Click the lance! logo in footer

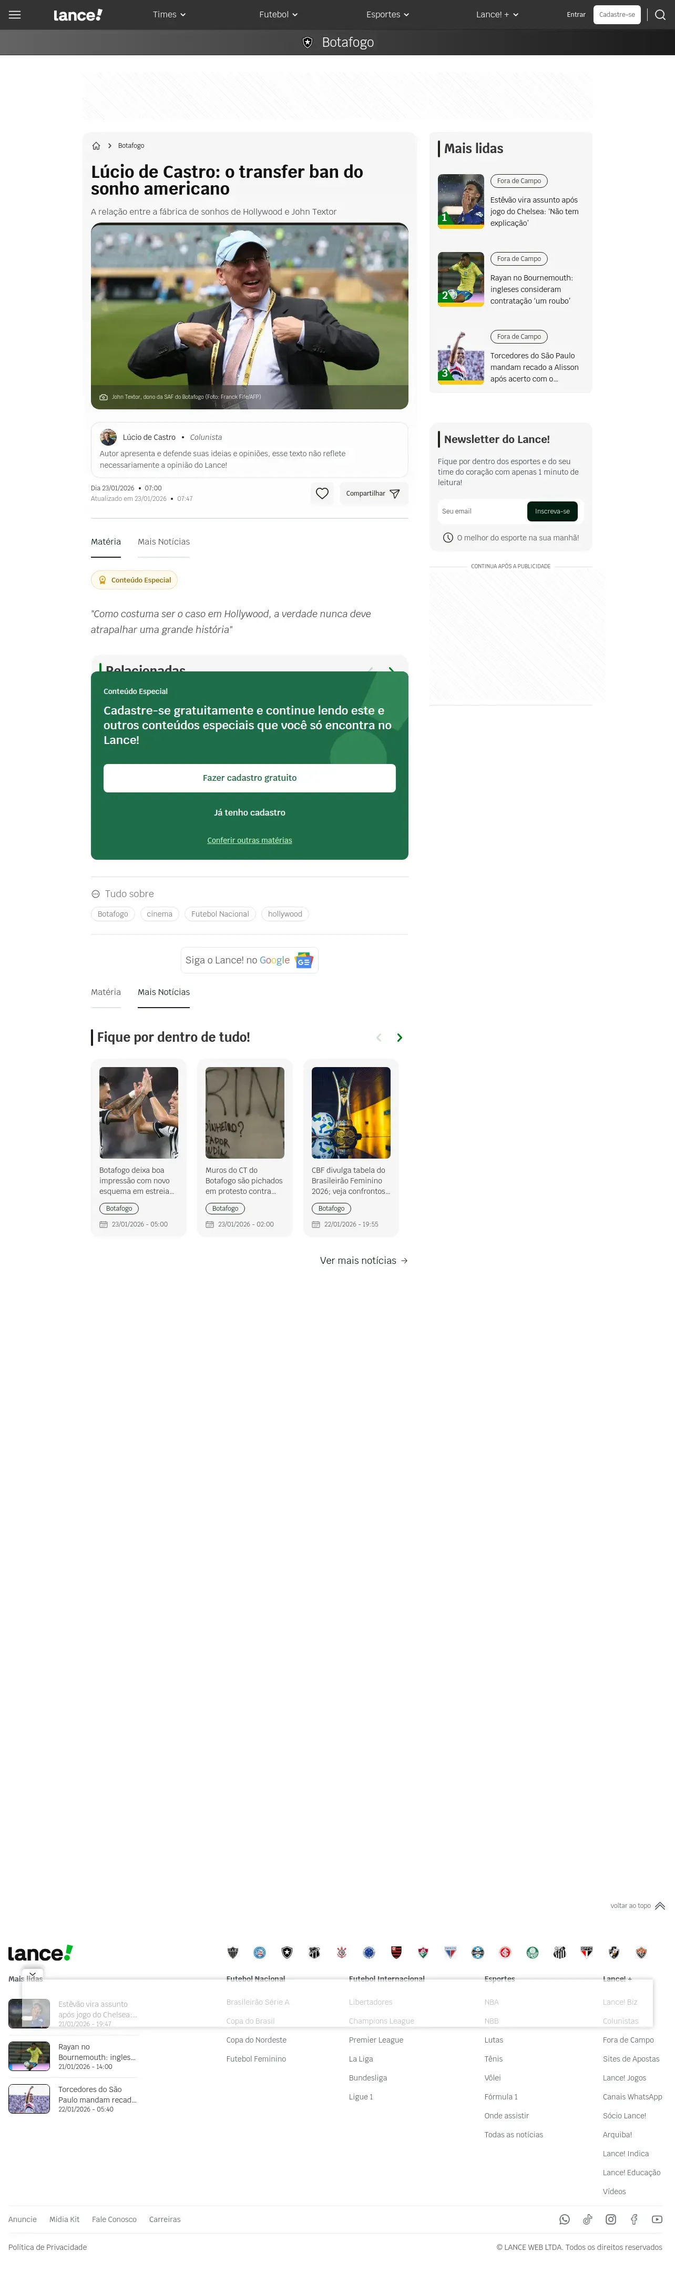click(x=40, y=1953)
